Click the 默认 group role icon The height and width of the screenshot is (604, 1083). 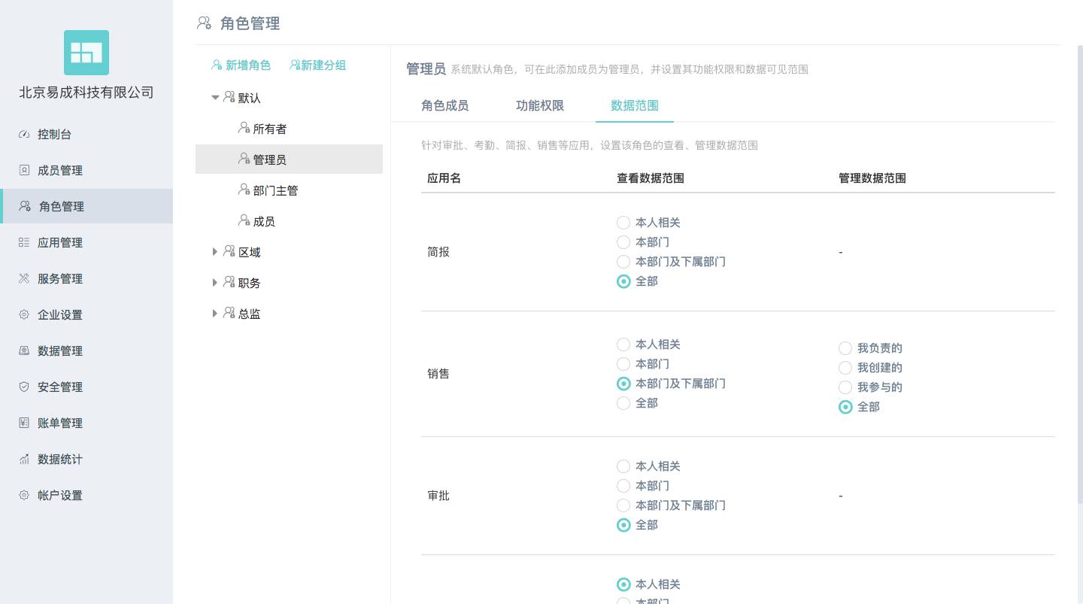tap(229, 98)
